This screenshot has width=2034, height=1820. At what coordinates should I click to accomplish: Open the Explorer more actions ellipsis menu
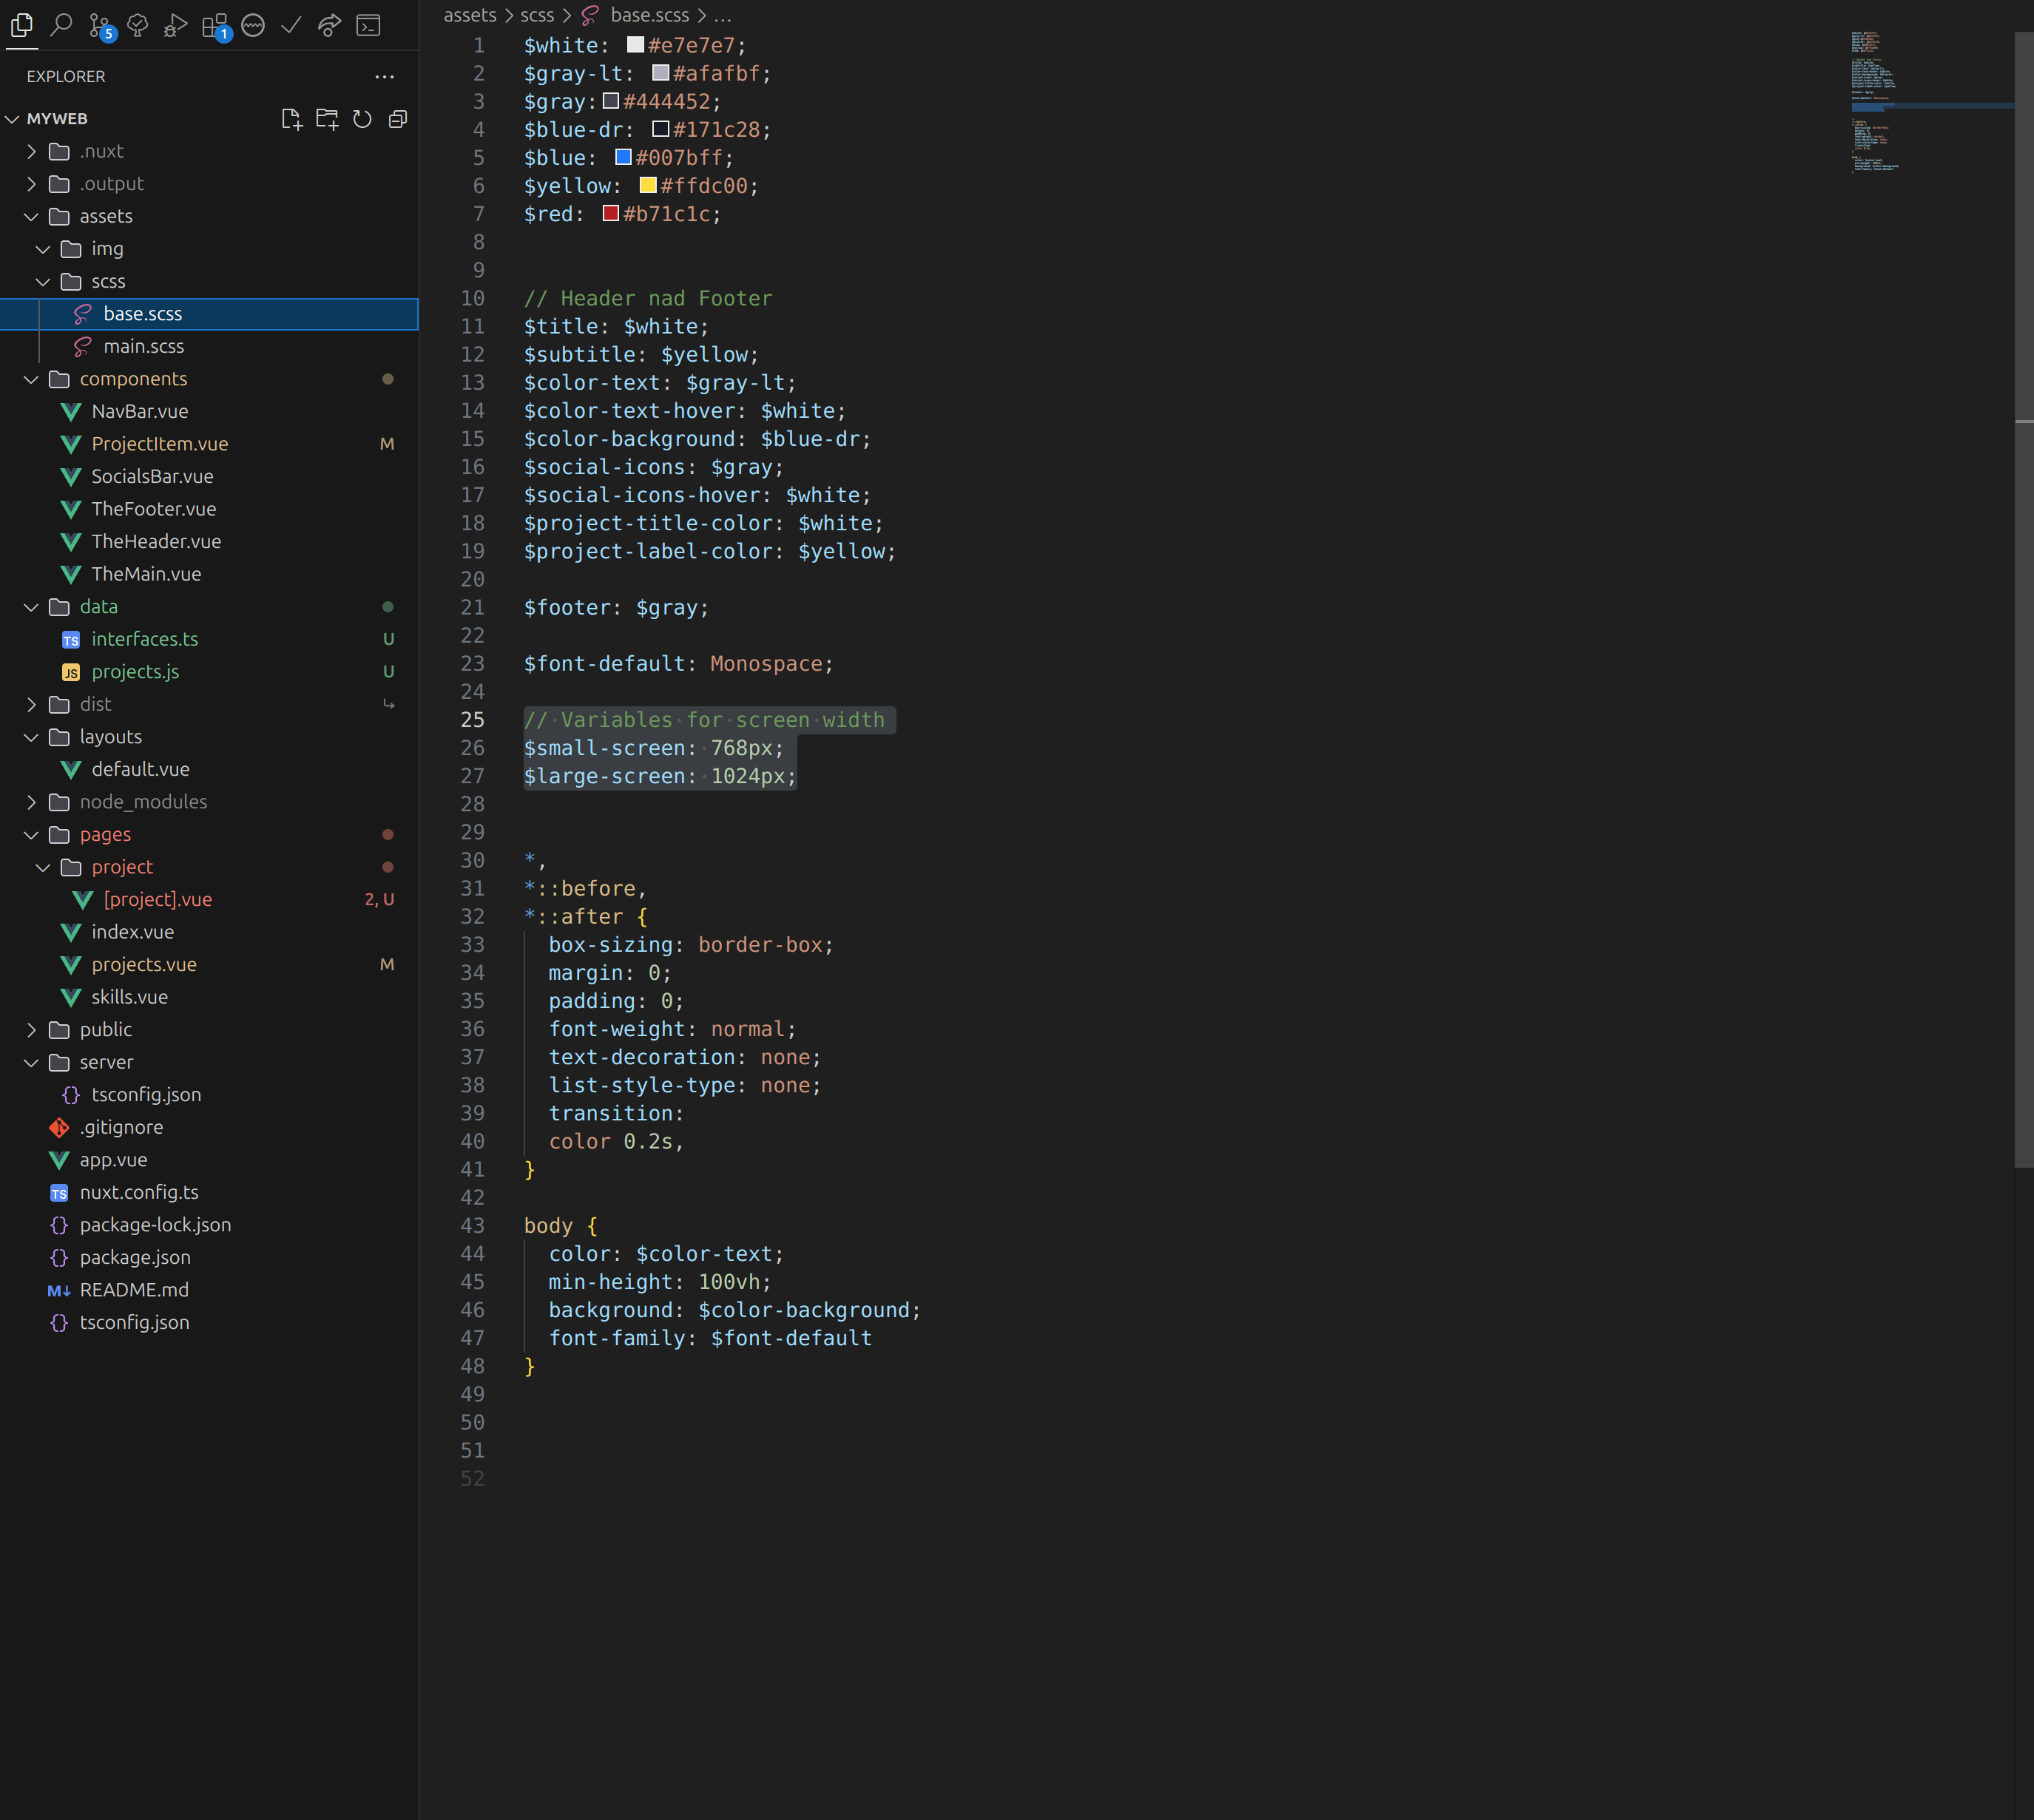tap(384, 76)
